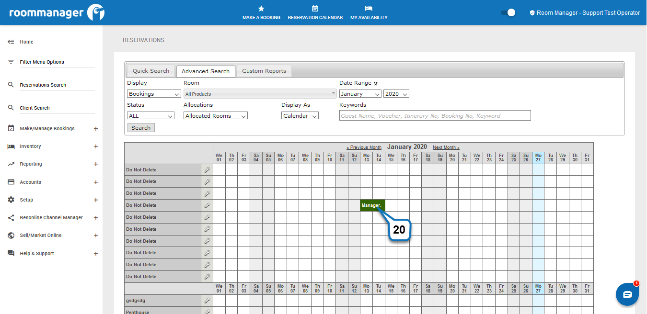
Task: Click Sell/Market Online globe icon
Action: click(x=11, y=235)
